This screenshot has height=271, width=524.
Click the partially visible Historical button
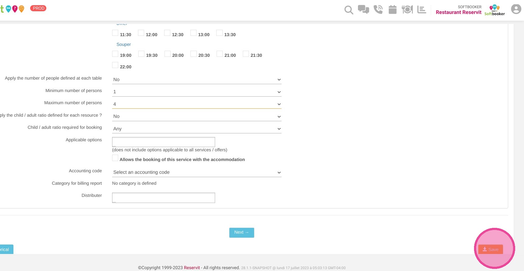pyautogui.click(x=6, y=249)
